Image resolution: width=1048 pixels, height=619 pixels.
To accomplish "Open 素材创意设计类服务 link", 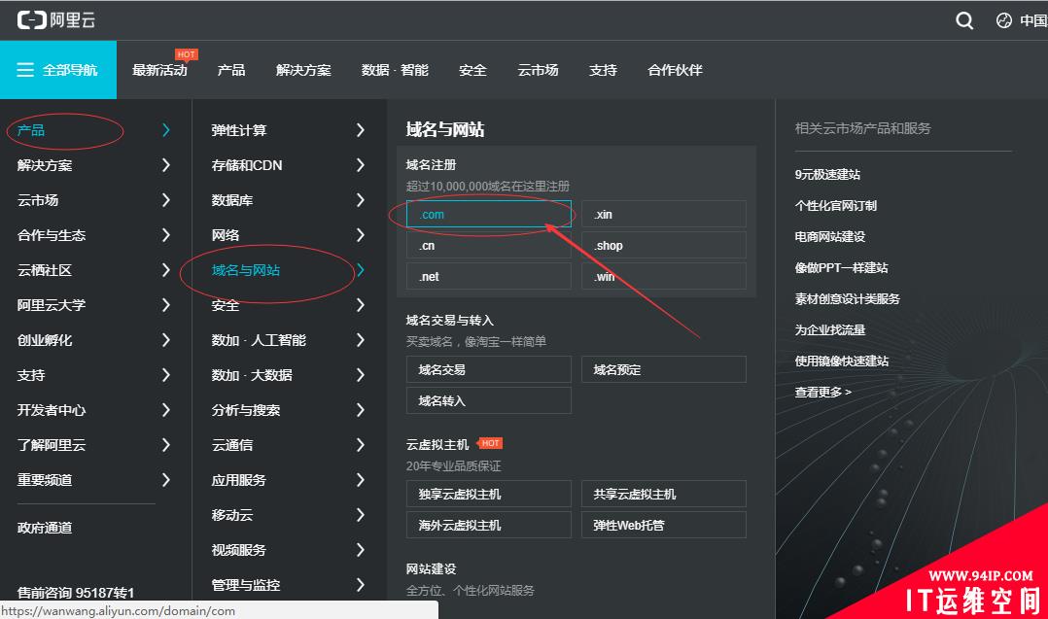I will click(848, 298).
